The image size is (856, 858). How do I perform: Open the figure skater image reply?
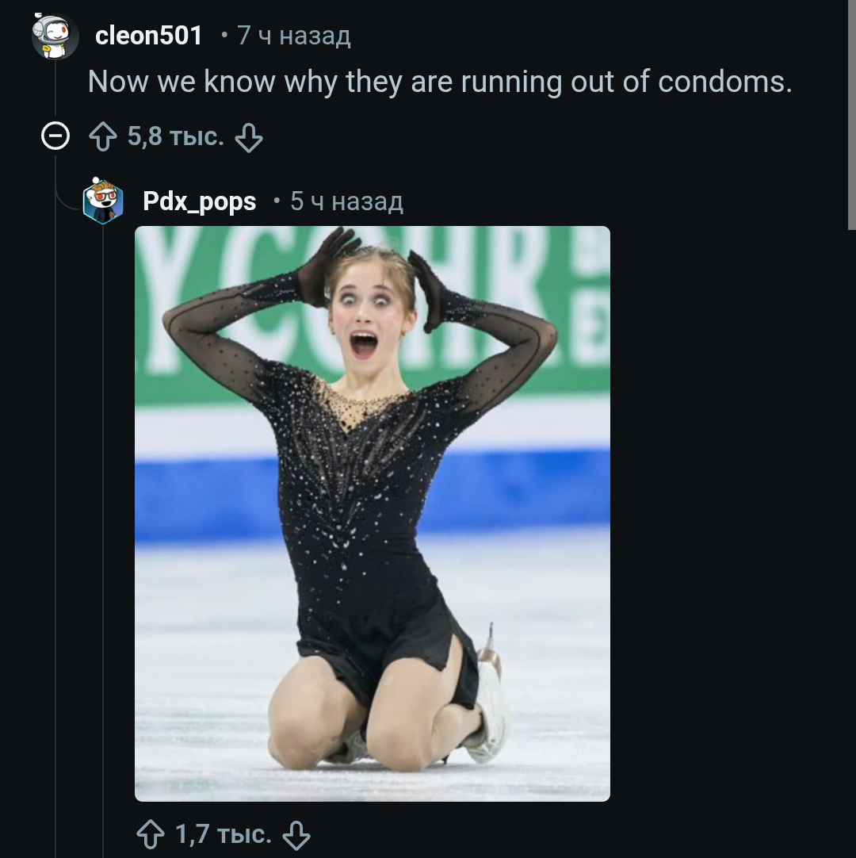coord(372,513)
